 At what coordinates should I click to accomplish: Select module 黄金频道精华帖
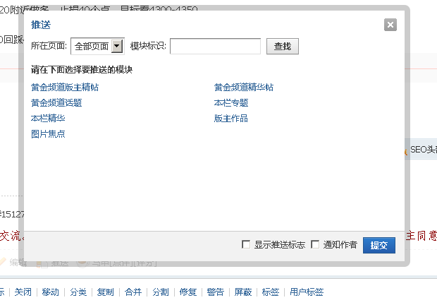(x=244, y=88)
